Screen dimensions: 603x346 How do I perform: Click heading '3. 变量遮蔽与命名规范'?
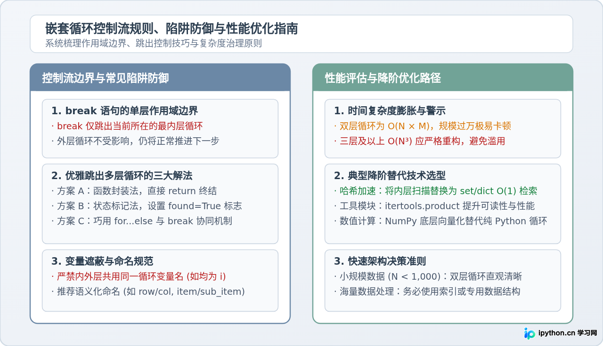pos(102,261)
